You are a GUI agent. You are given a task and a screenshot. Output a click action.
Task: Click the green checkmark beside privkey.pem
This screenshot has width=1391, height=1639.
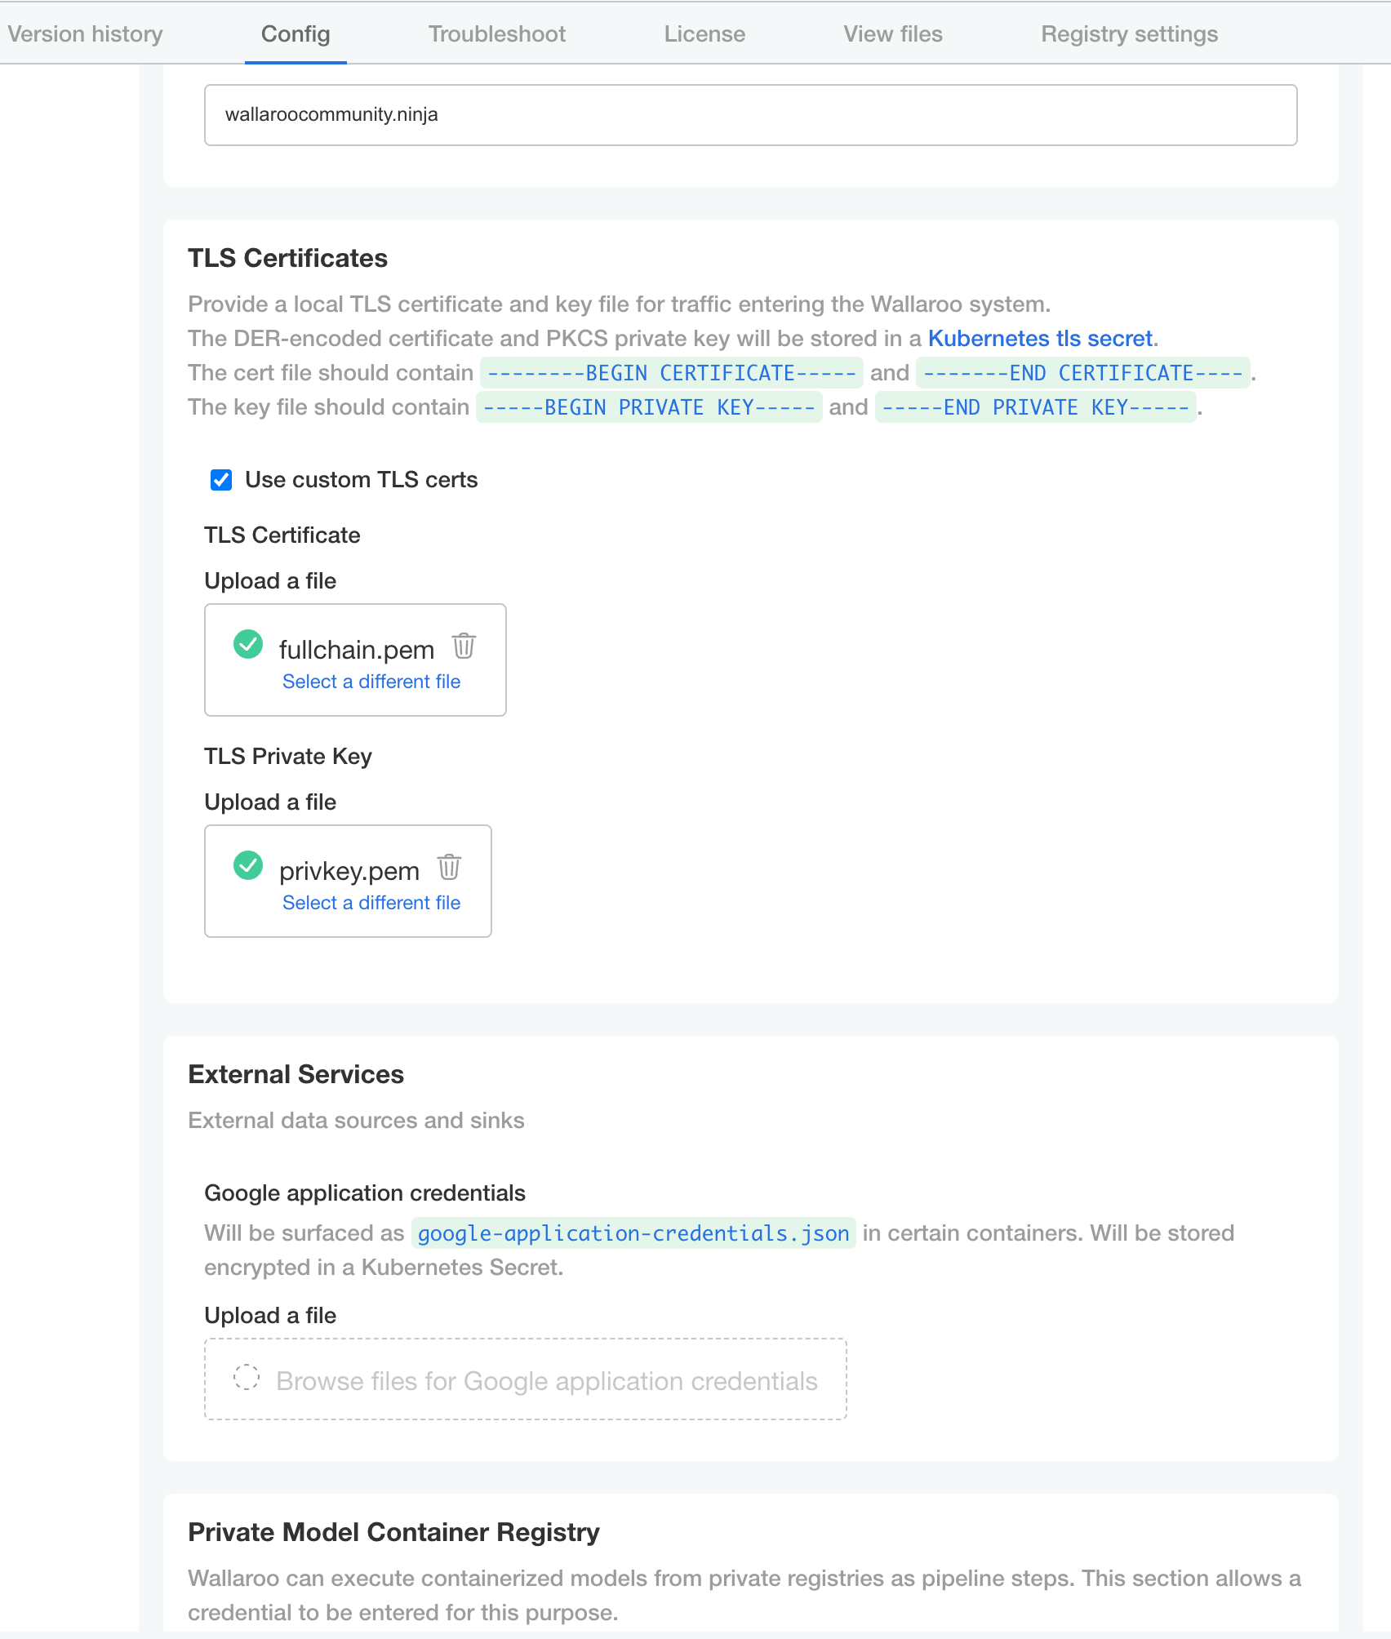248,865
